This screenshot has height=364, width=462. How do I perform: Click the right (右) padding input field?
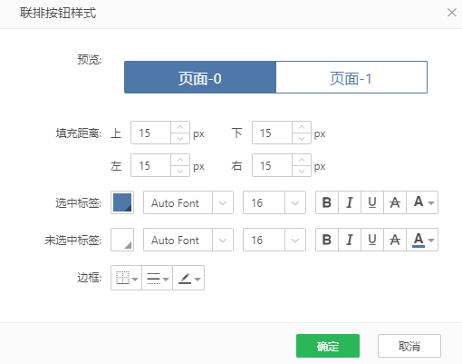[272, 165]
